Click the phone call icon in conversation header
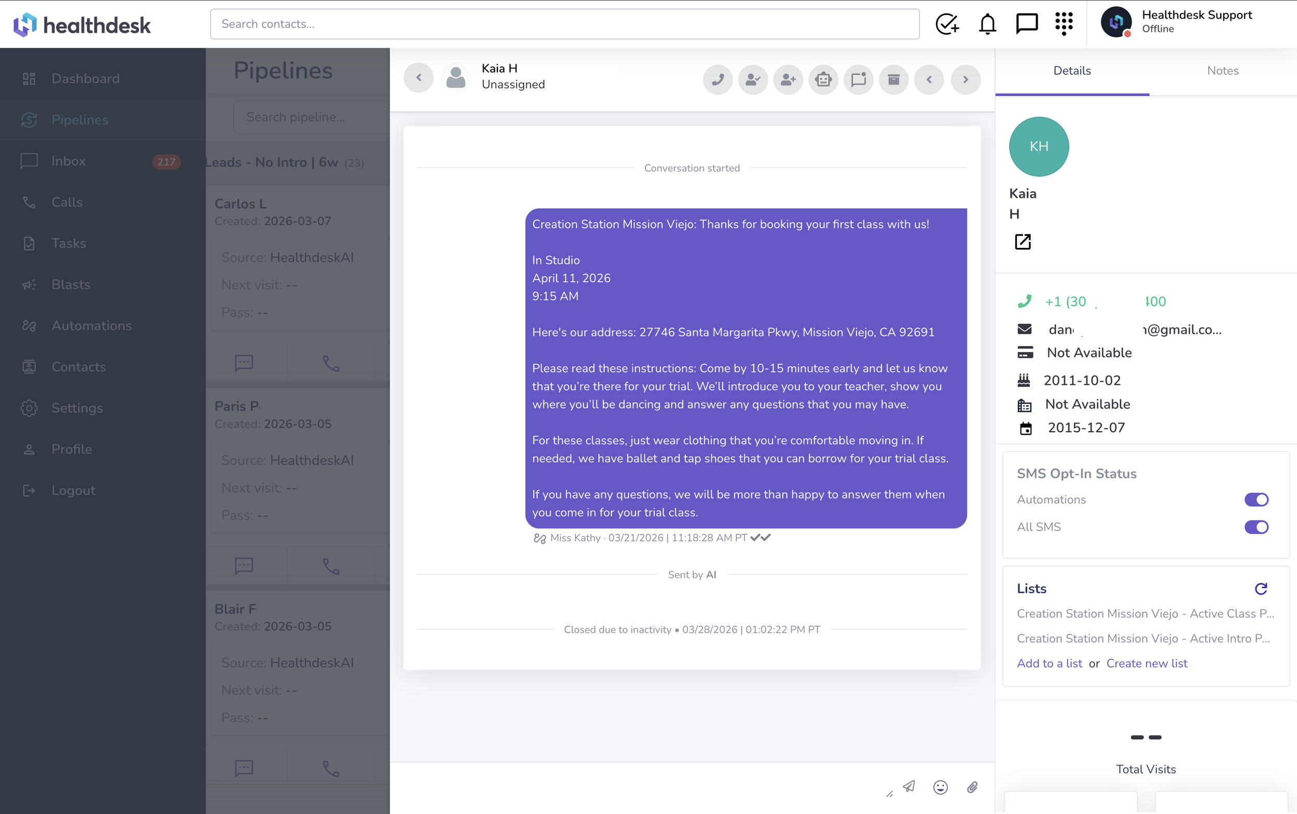The height and width of the screenshot is (814, 1297). point(717,80)
